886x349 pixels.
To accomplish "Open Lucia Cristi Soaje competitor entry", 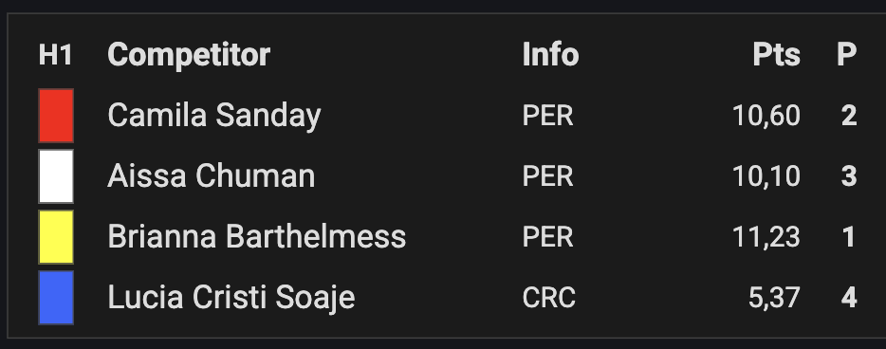I will pos(231,298).
